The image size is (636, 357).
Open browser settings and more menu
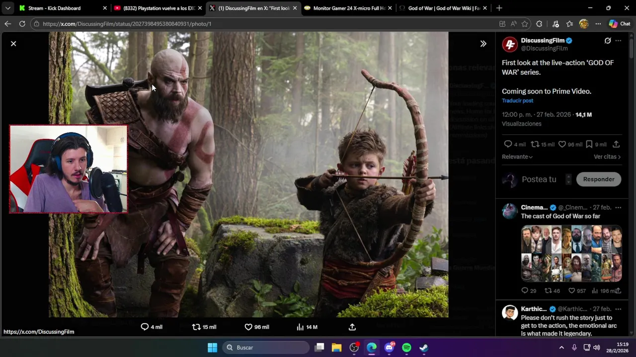[x=598, y=24]
